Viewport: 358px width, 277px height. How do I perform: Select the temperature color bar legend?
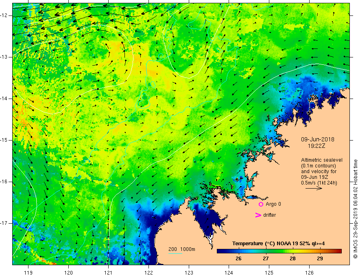pos(279,251)
